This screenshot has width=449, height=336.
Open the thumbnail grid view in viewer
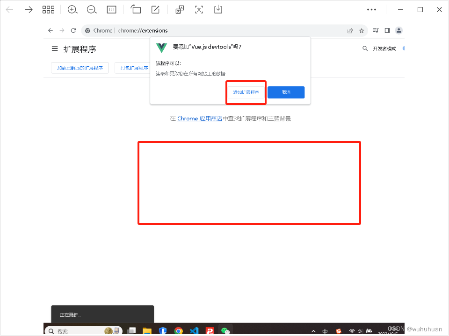48,10
